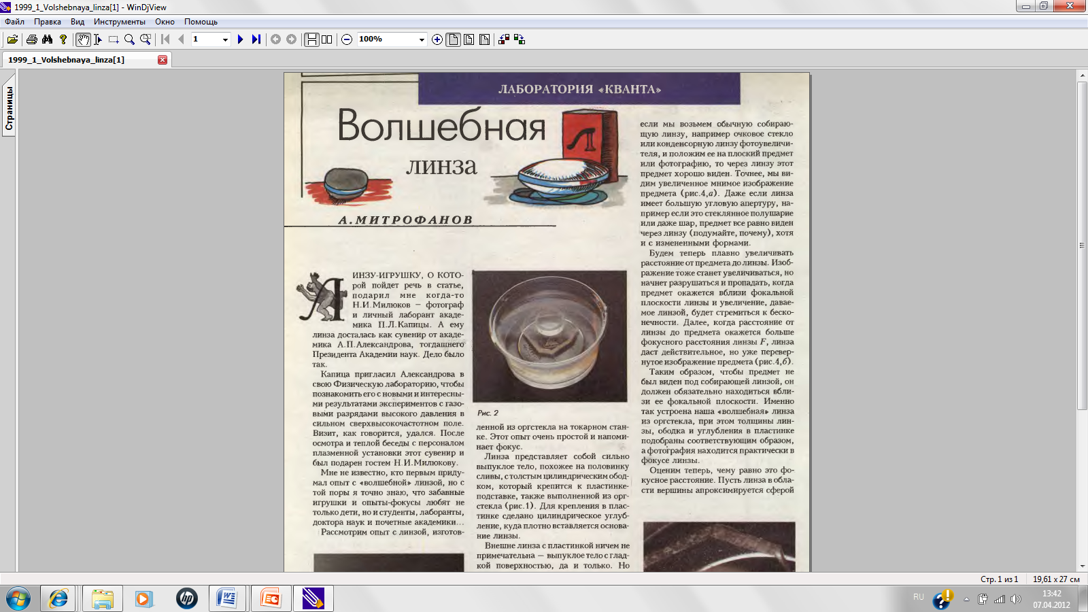Click the vertical scrollbar down arrow
The image size is (1088, 612).
coord(1082,566)
